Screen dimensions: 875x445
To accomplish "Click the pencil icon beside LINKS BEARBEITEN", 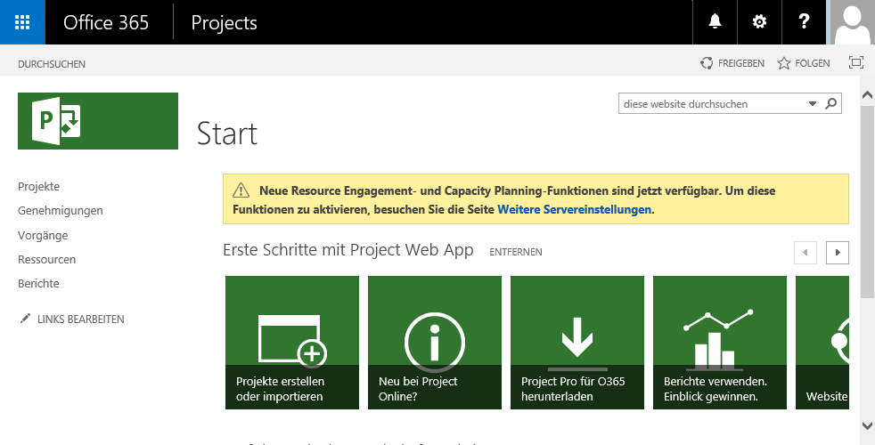I will click(25, 319).
